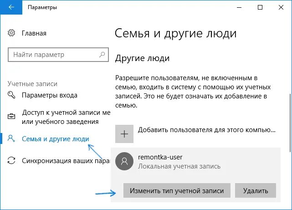This screenshot has height=210, width=292.
Task: Click the sync settings icon
Action: [x=12, y=160]
